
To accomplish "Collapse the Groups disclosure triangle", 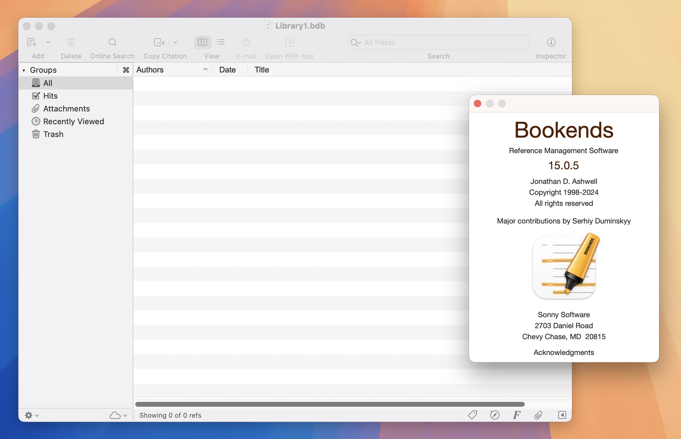I will [x=24, y=70].
